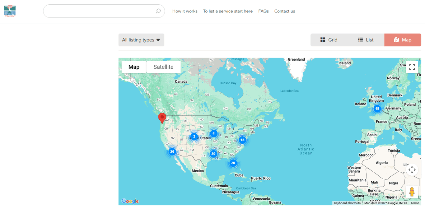Select the Map view tab
This screenshot has height=209, width=425.
click(x=403, y=40)
